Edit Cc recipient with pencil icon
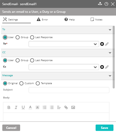This screenshot has width=116, height=134. click(107, 67)
